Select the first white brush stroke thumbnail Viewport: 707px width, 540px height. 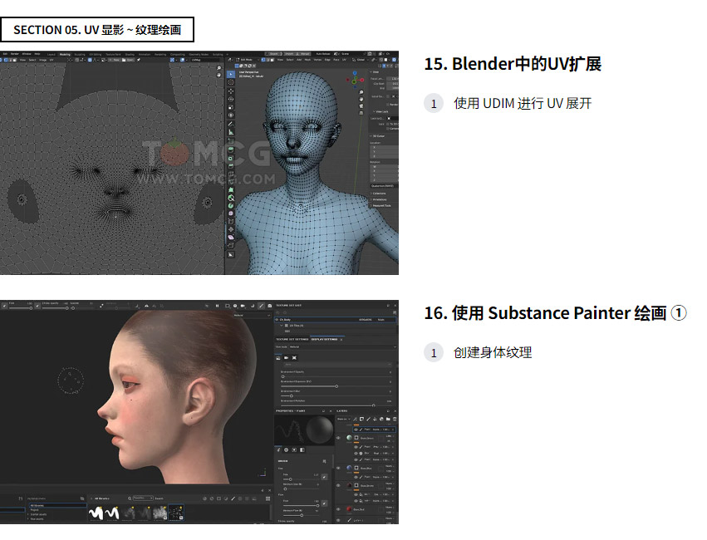click(96, 513)
